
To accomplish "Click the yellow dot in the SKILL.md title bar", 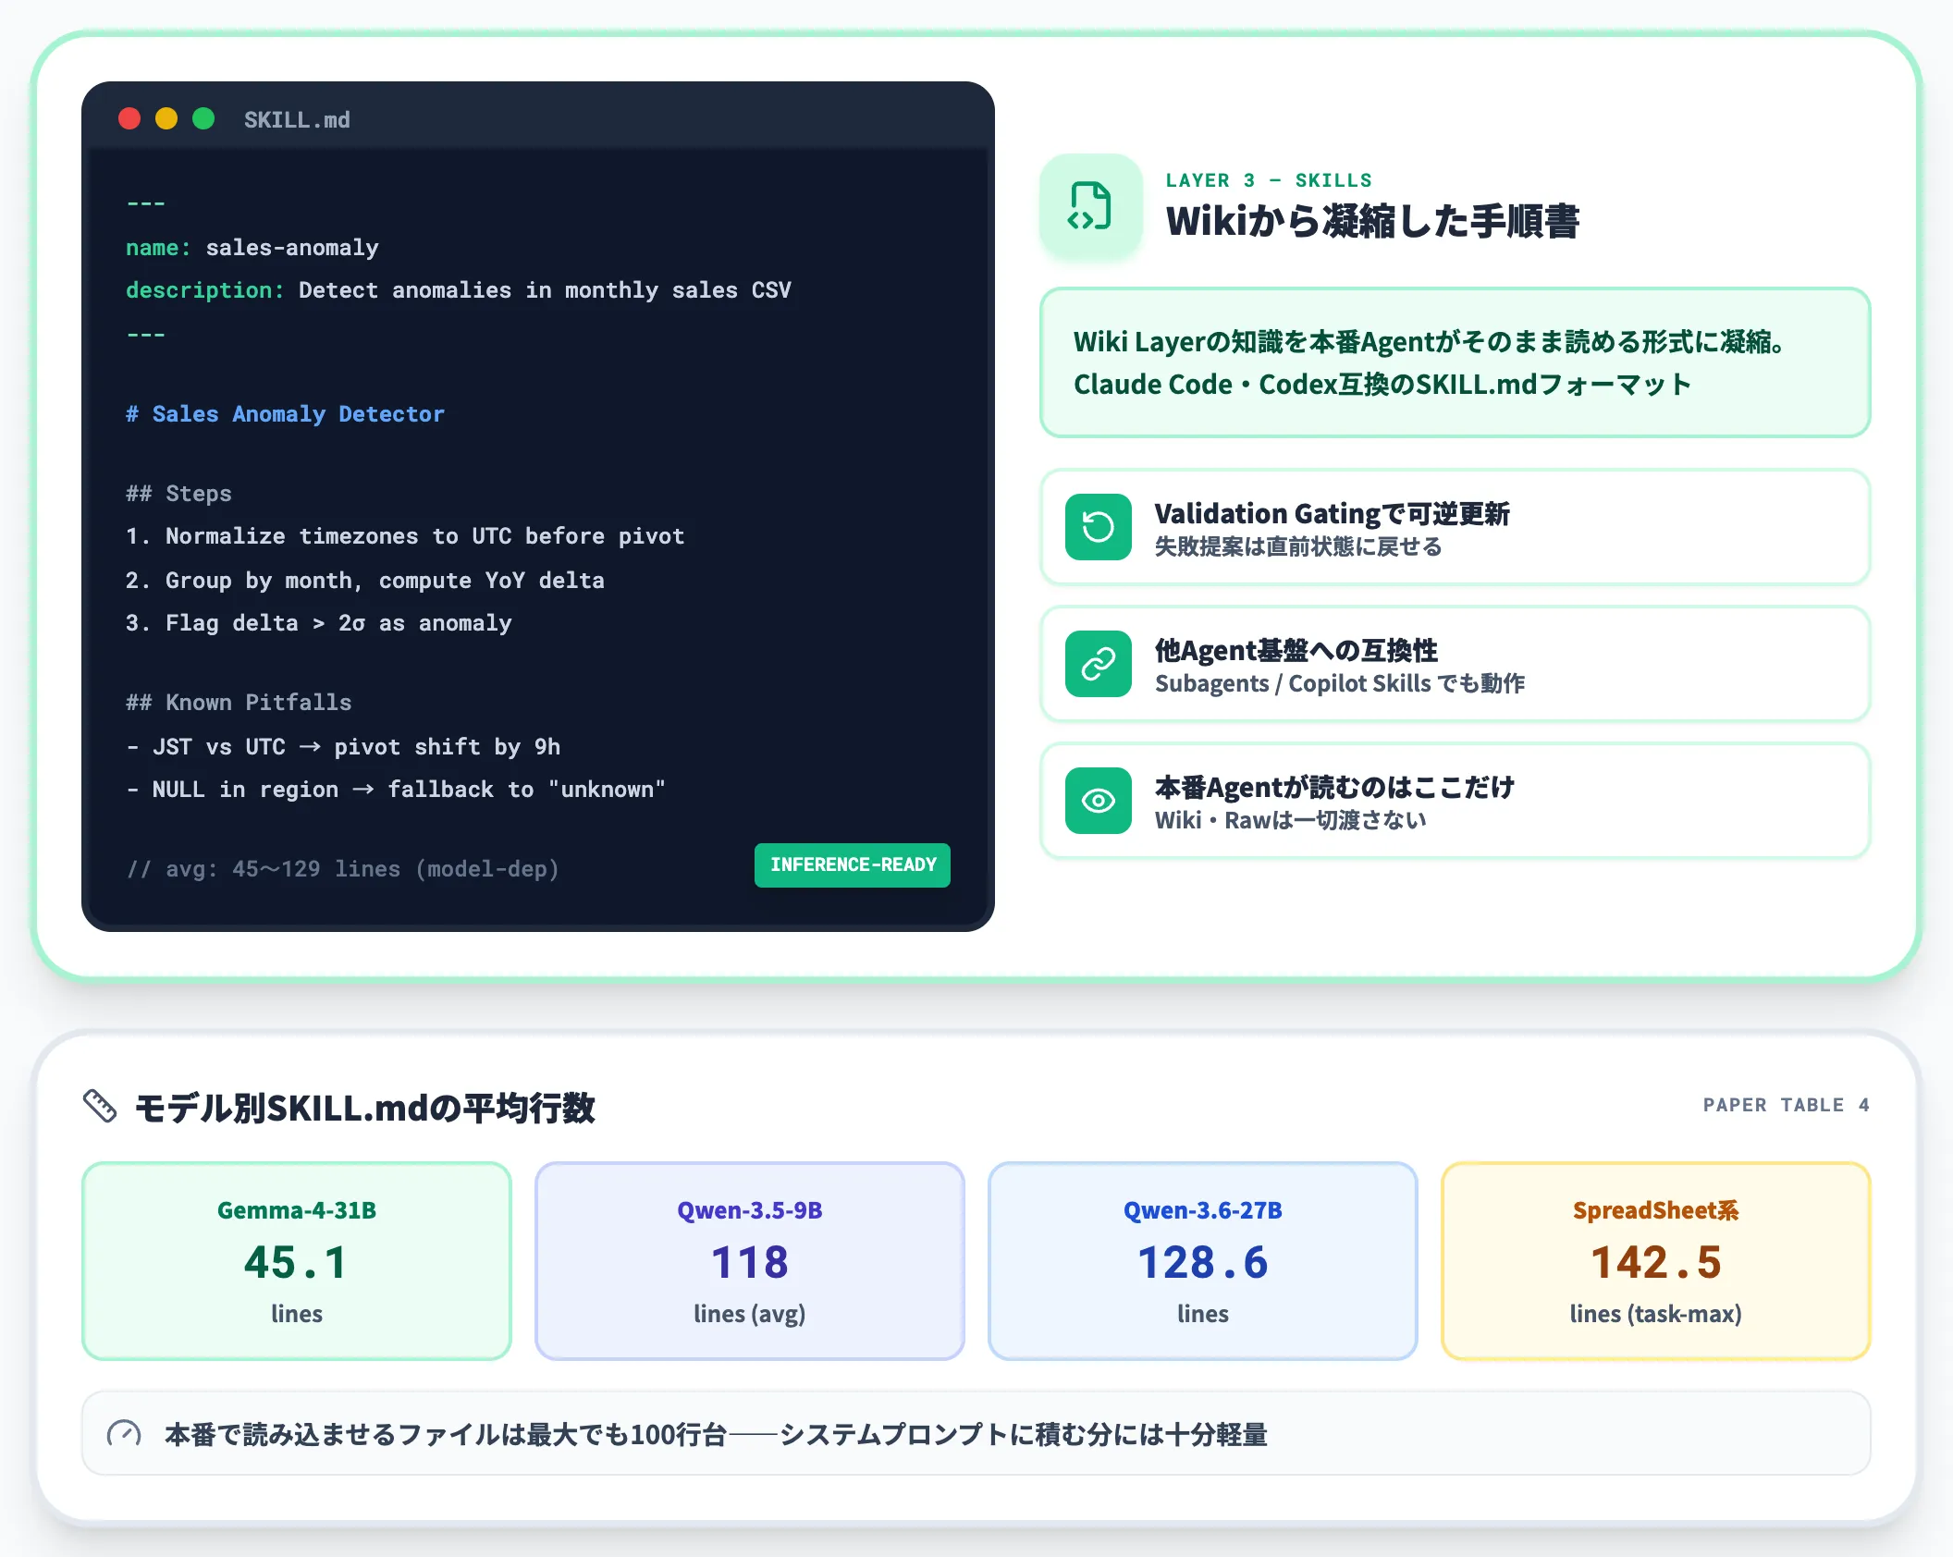I will click(166, 119).
